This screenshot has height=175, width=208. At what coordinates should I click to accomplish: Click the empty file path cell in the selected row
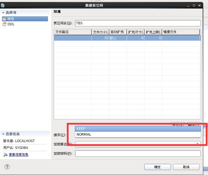point(73,38)
